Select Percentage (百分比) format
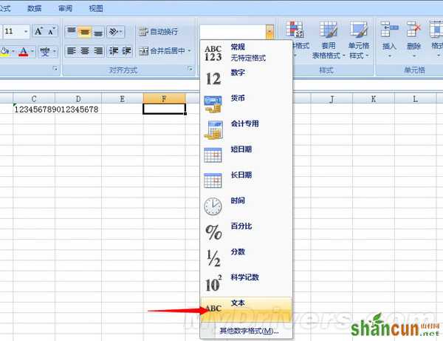 point(246,232)
